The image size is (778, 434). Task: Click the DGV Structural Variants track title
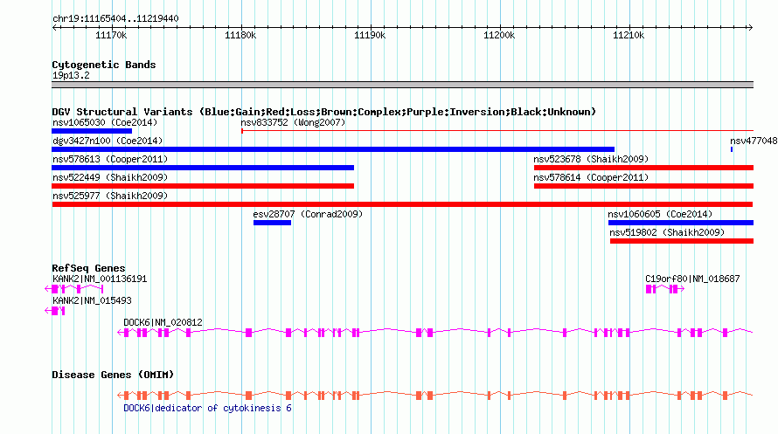tap(324, 112)
